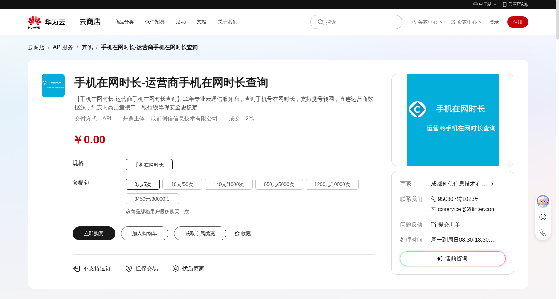Image resolution: width=559 pixels, height=299 pixels.
Task: Click the cxservice@28inter.com email
Action: 467,209
